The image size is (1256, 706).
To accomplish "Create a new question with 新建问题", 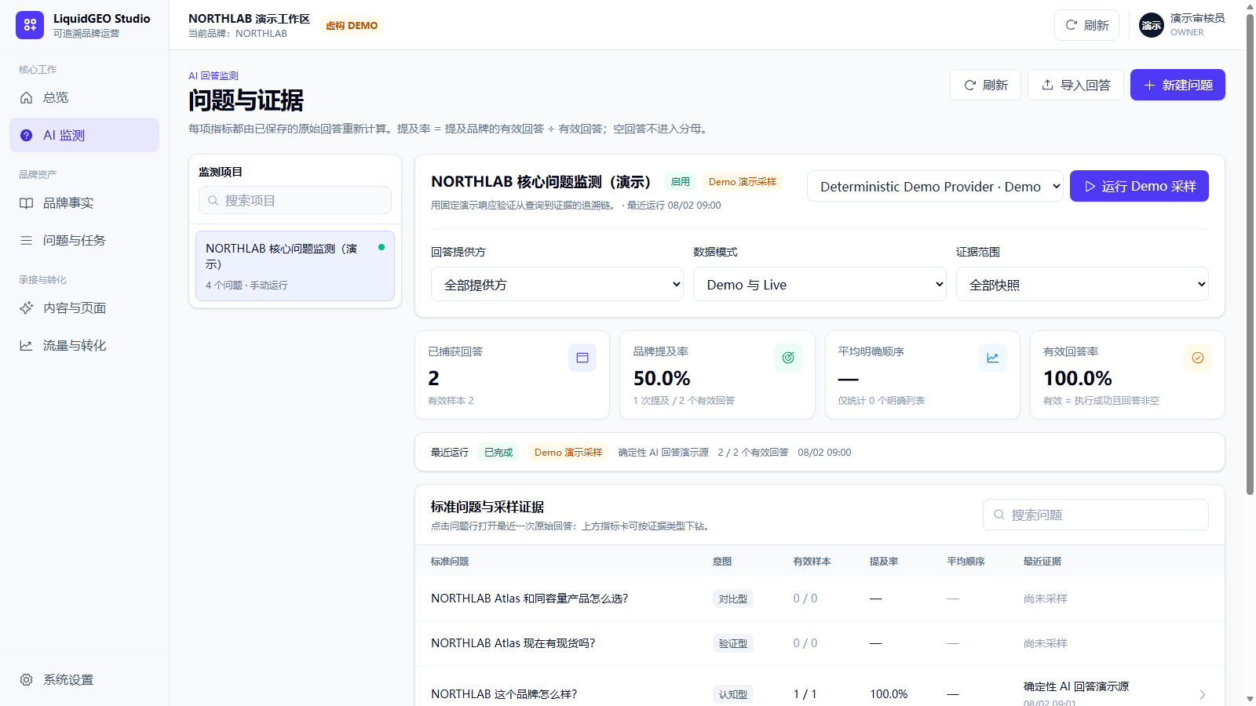I will click(1177, 85).
